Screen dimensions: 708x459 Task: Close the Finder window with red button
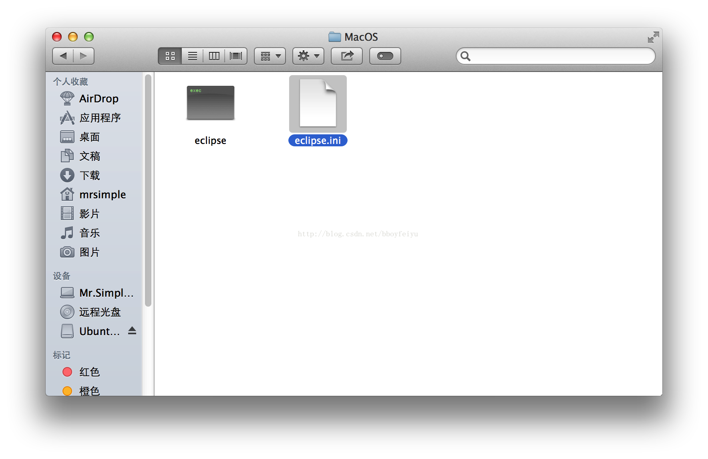pyautogui.click(x=57, y=37)
